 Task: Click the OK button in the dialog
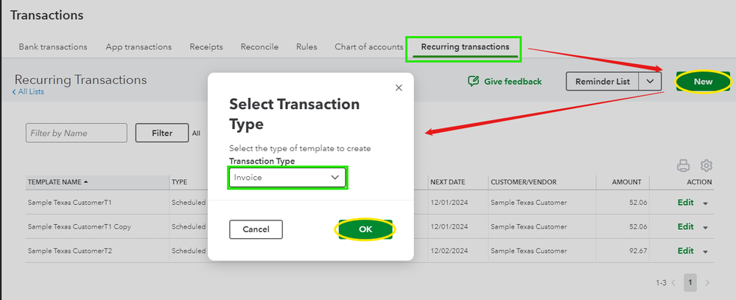point(365,229)
